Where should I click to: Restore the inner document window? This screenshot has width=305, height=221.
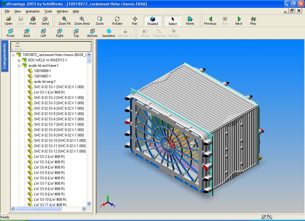pos(292,11)
